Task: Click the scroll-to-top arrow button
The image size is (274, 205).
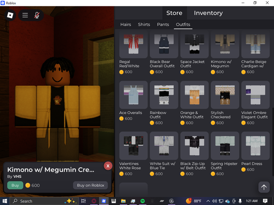Action: [264, 187]
